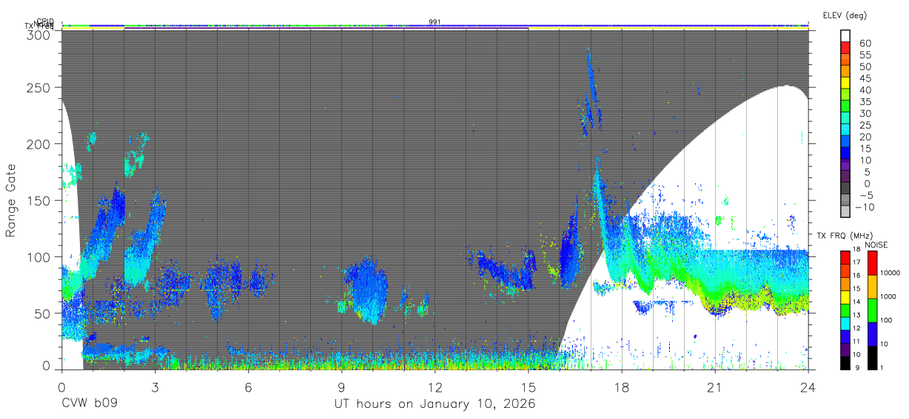Click the '24' UT hour tick label

tap(808, 386)
